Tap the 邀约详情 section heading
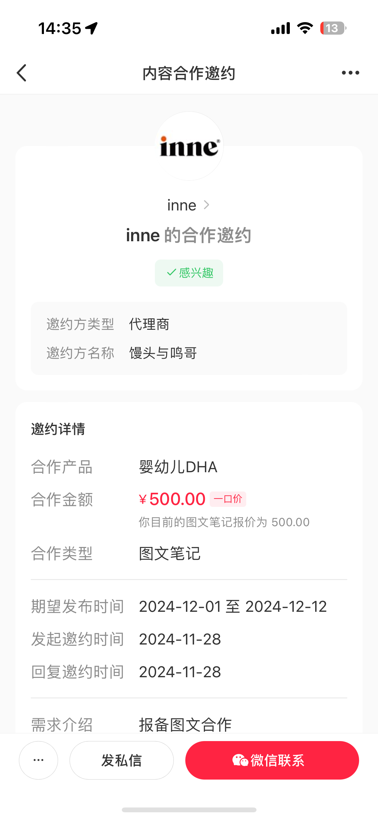Screen dimensions: 378x820 pyautogui.click(x=58, y=429)
